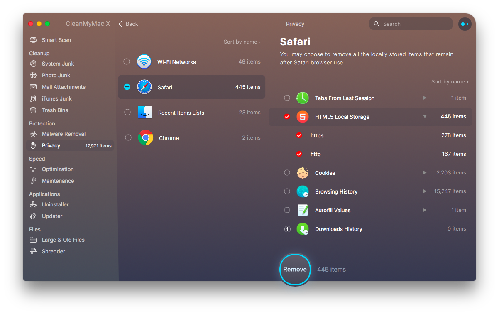Check the Browsing History checkbox

coord(287,191)
